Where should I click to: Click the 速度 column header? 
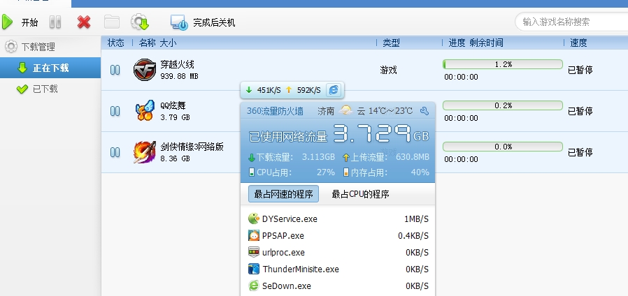[578, 43]
